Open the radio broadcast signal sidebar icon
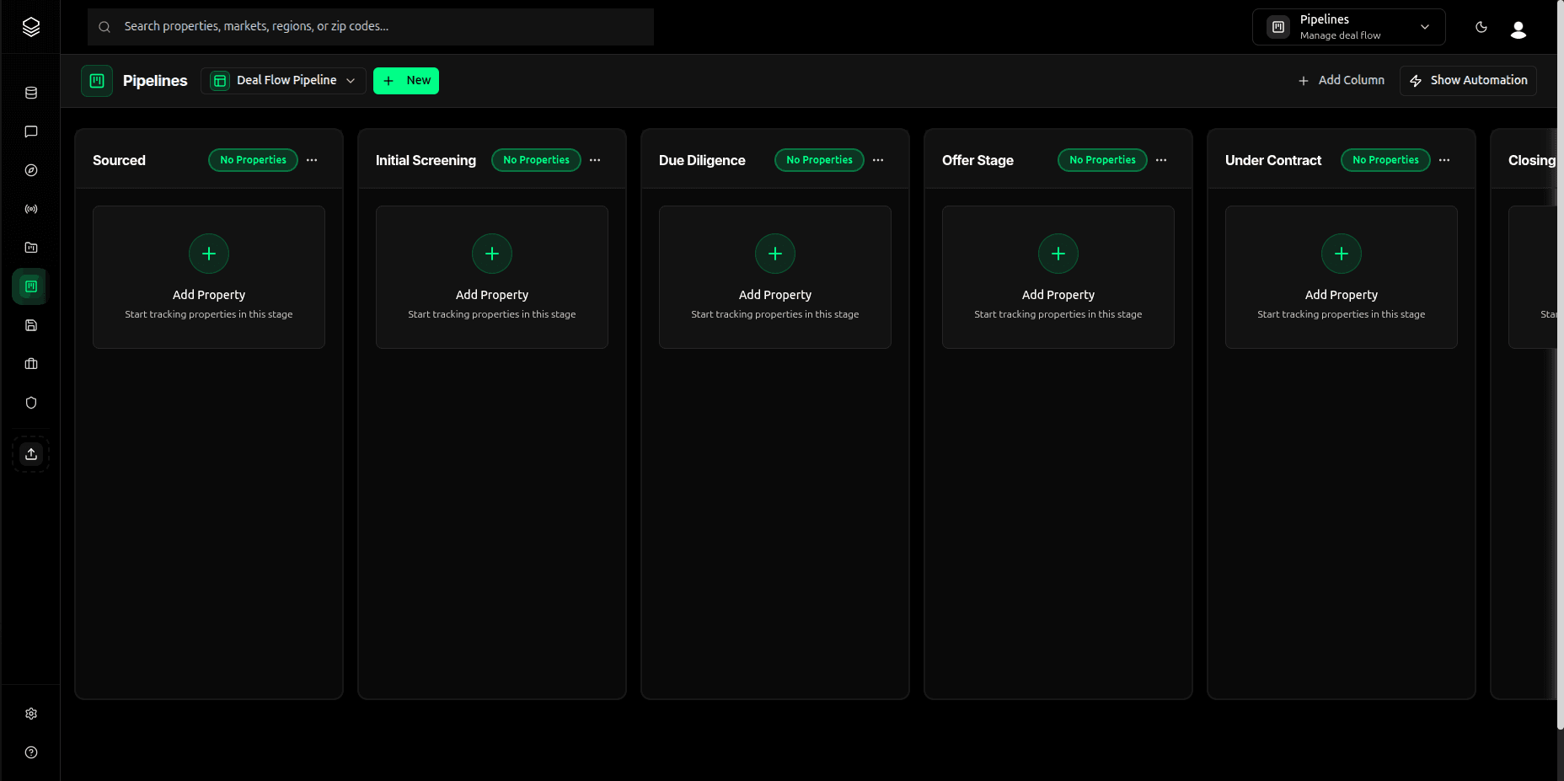The width and height of the screenshot is (1564, 781). coord(31,209)
